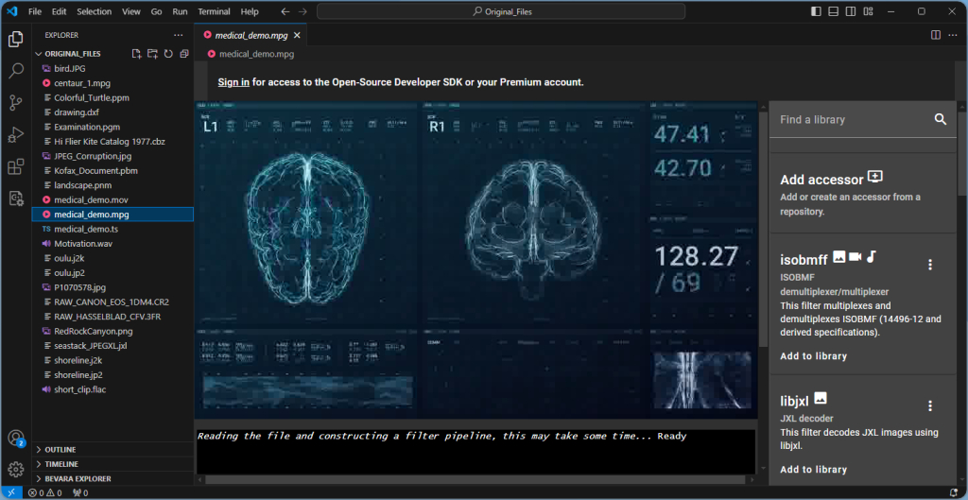The image size is (968, 500).
Task: Click the ports forwarded status item
Action: [x=80, y=493]
